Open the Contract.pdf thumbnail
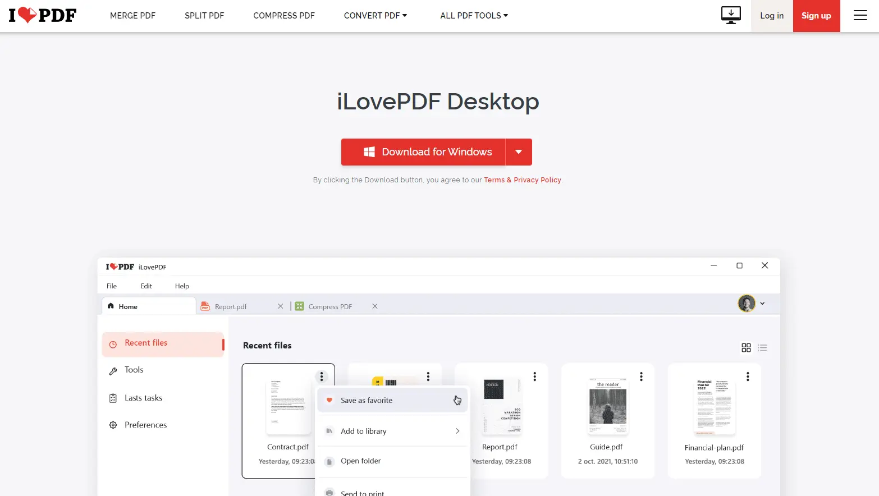879x496 pixels. pos(288,407)
